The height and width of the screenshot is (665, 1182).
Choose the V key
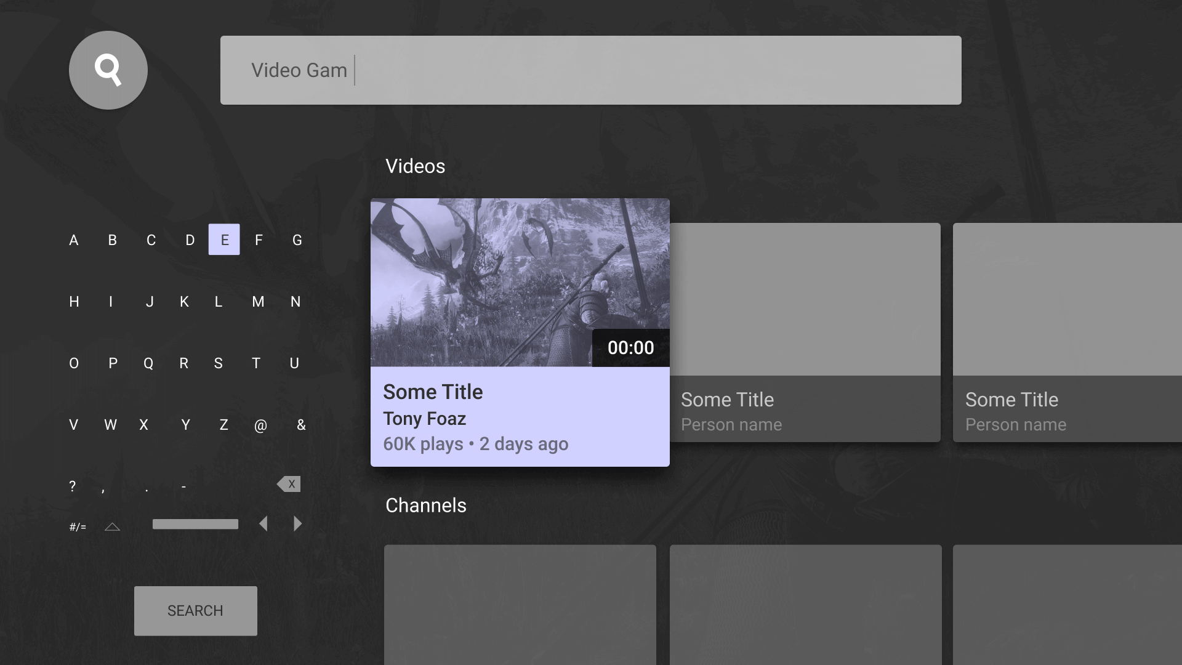click(x=74, y=425)
